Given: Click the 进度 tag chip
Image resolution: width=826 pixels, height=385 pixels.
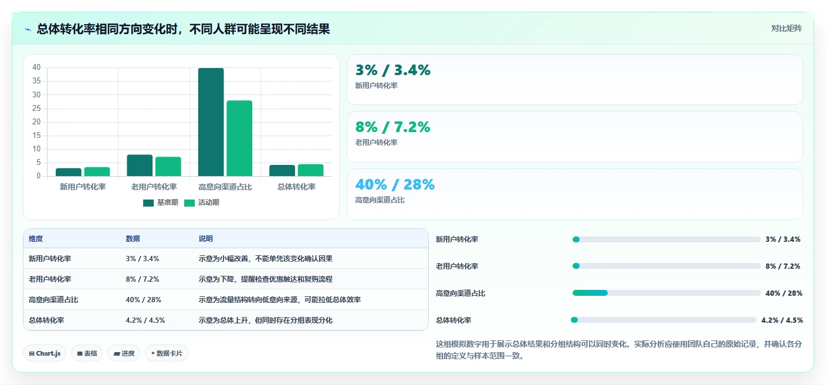Looking at the screenshot, I should 124,353.
